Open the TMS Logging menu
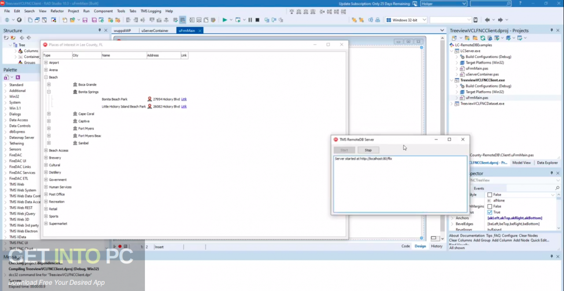The width and height of the screenshot is (564, 291). (x=151, y=11)
